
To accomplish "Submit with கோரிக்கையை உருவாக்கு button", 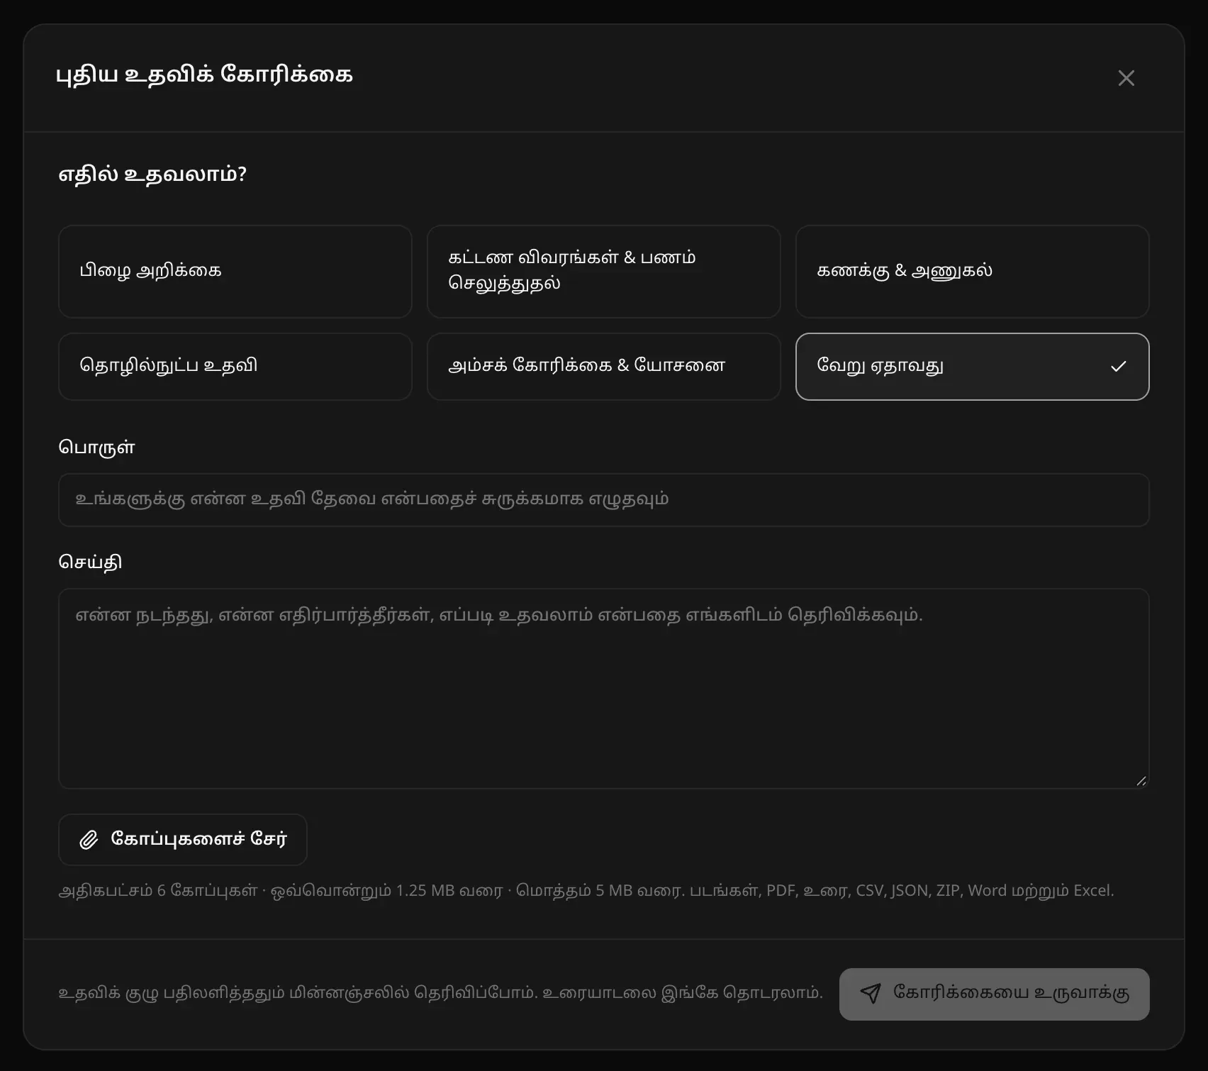I will click(x=995, y=994).
